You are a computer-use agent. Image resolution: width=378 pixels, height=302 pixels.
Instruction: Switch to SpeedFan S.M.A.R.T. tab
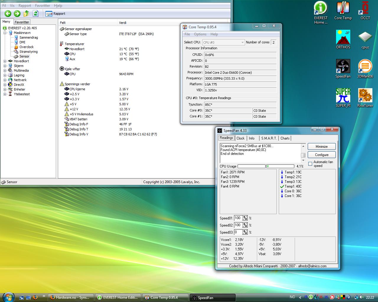click(x=269, y=138)
